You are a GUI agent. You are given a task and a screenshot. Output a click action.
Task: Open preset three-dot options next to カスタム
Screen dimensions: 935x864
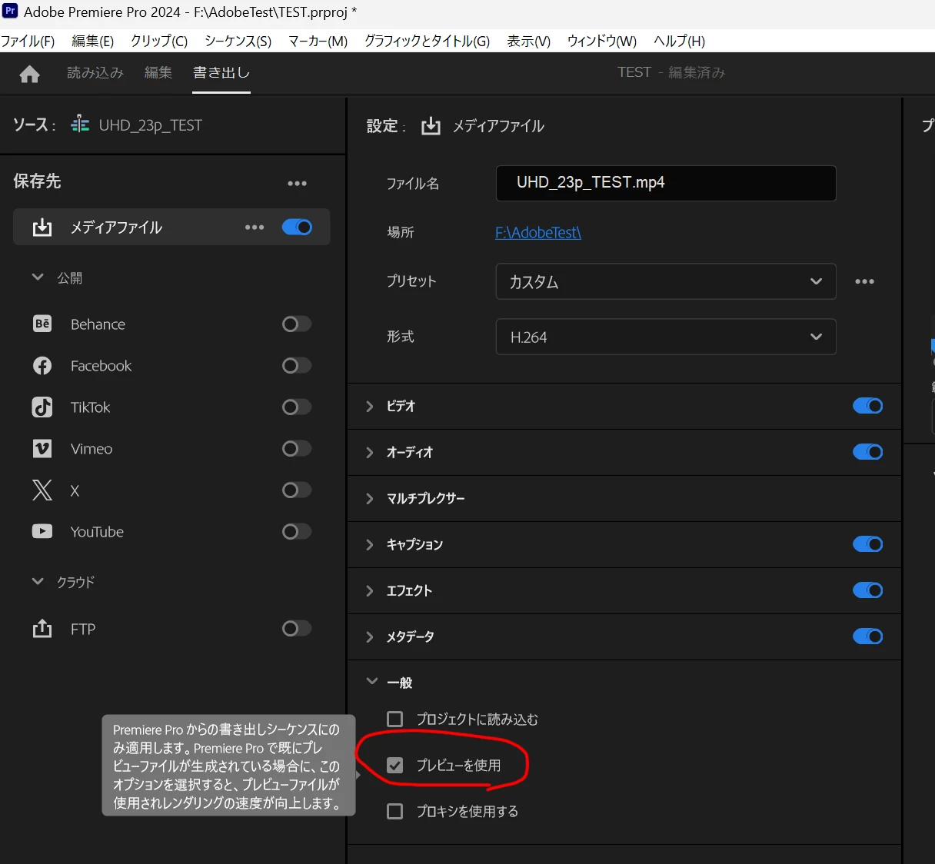(864, 281)
